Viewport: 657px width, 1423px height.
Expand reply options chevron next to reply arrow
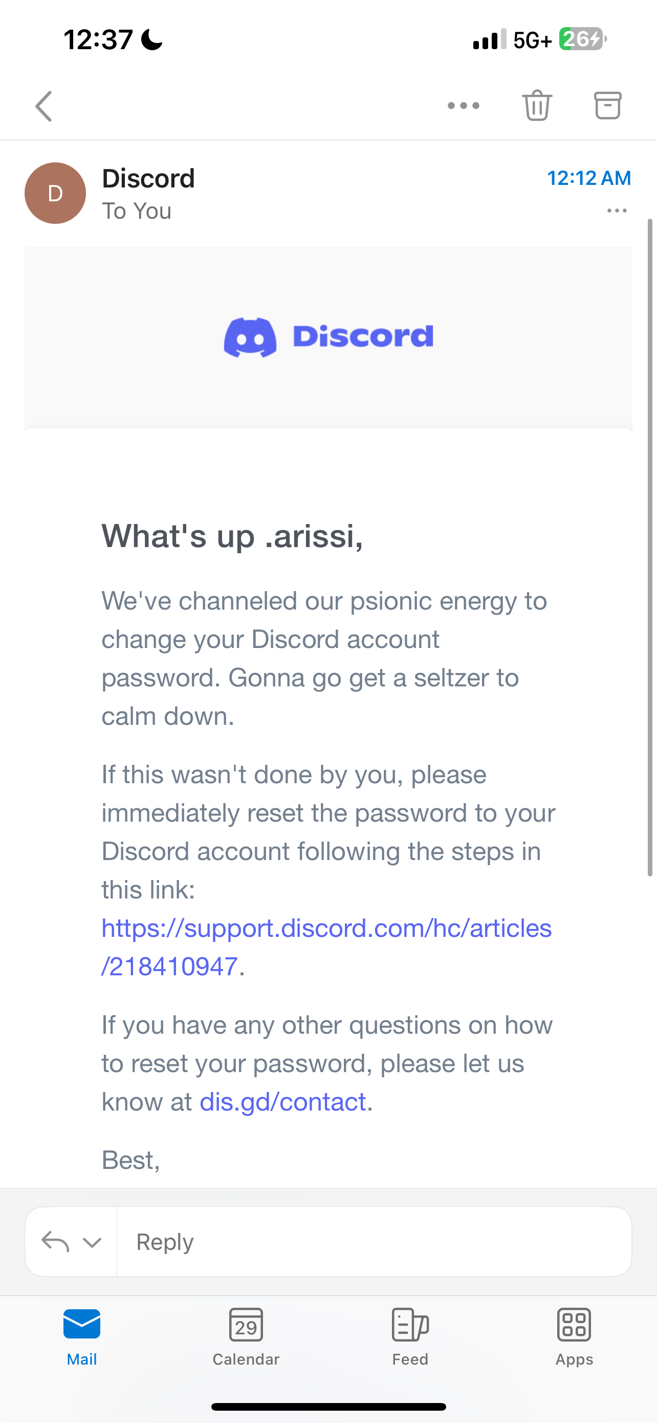[x=92, y=1242]
